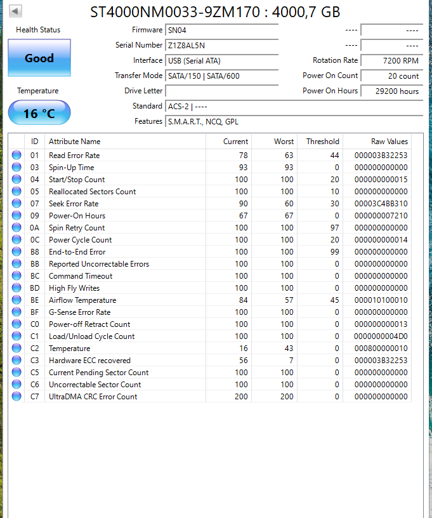Click status orb for Power Cycle Count

(x=16, y=239)
